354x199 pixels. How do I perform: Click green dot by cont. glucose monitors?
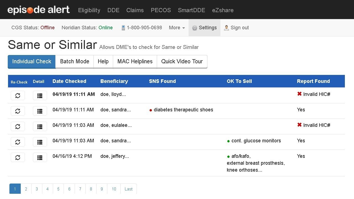pos(228,141)
